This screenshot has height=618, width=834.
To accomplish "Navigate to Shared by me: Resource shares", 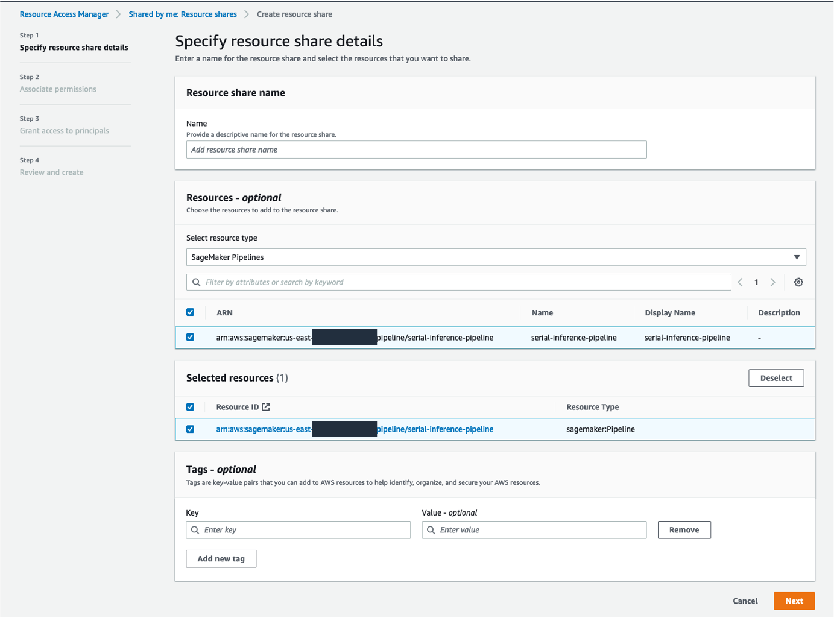I will [182, 14].
